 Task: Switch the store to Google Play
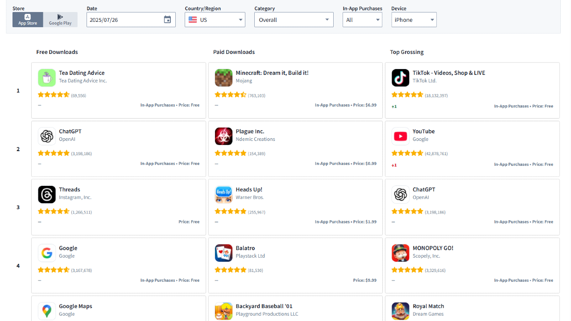point(60,19)
